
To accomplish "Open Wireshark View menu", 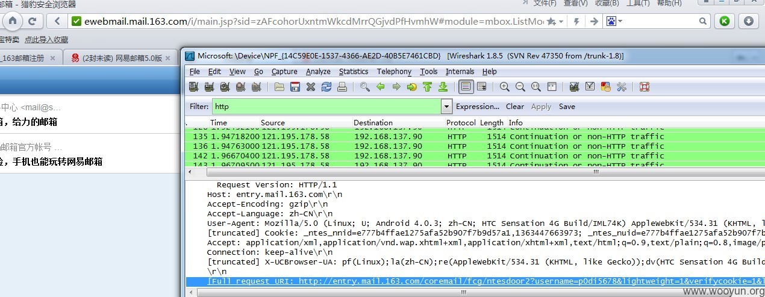I will [x=237, y=71].
